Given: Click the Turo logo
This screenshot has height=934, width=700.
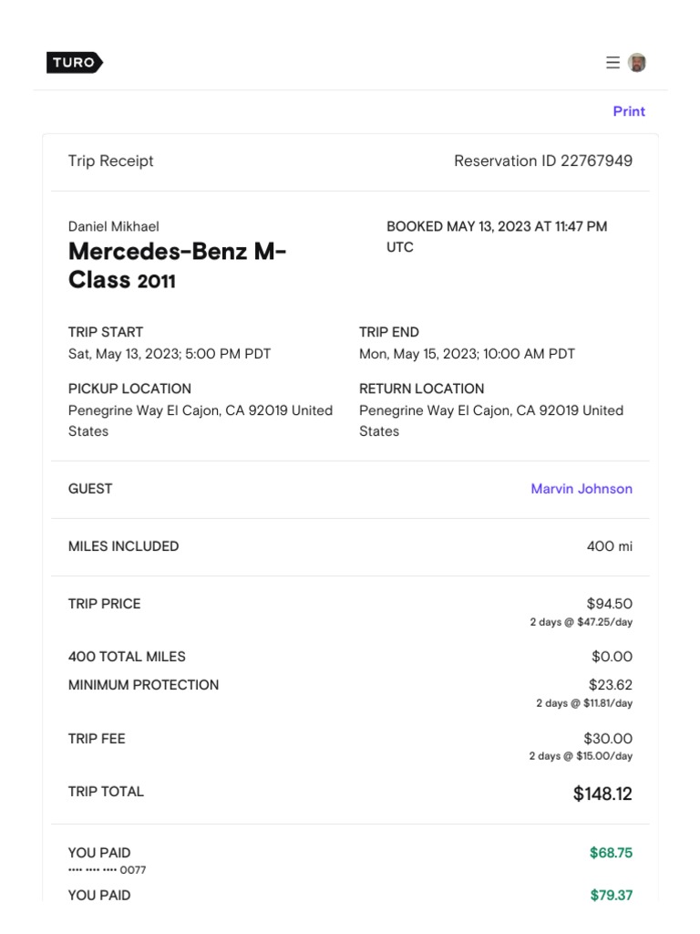Looking at the screenshot, I should point(74,63).
